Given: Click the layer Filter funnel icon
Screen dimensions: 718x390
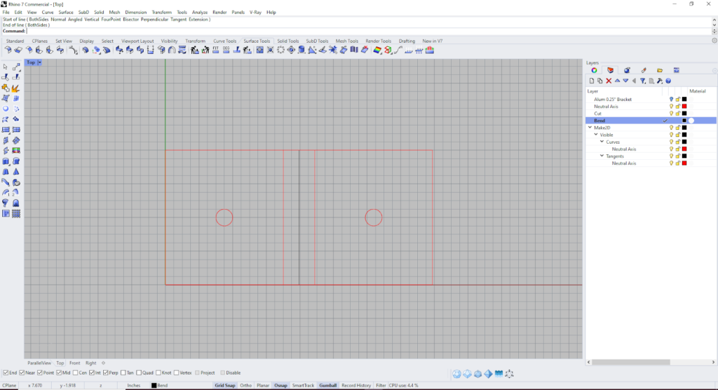Looking at the screenshot, I should coord(642,81).
